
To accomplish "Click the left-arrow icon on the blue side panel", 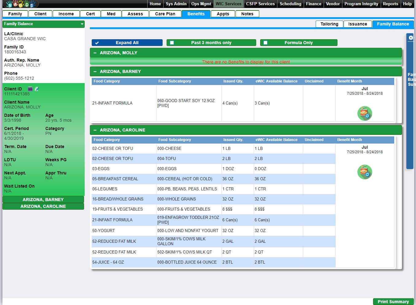I will (x=411, y=38).
